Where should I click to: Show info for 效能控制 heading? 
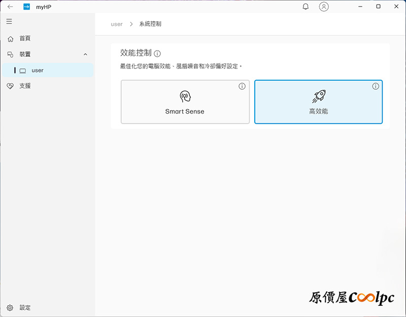(157, 54)
